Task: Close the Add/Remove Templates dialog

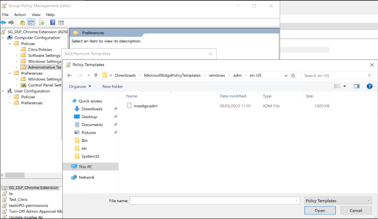Action: (x=210, y=54)
